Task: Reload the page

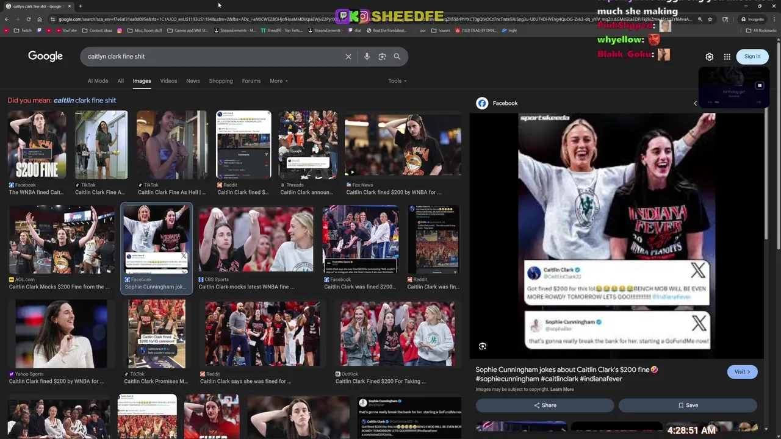Action: pyautogui.click(x=28, y=19)
